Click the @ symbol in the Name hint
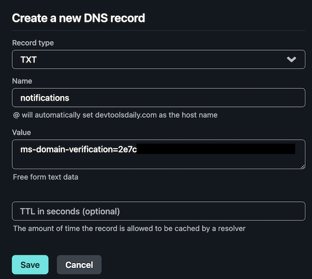Image resolution: width=312 pixels, height=279 pixels. pos(16,115)
